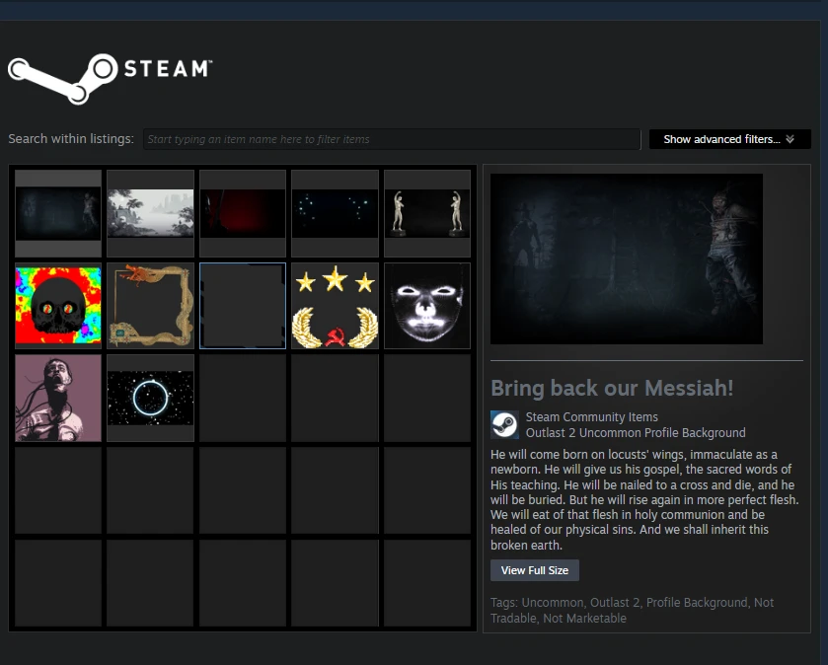The image size is (828, 665).
Task: Click Outlast 2 Uncommon Profile Background label
Action: click(x=636, y=433)
